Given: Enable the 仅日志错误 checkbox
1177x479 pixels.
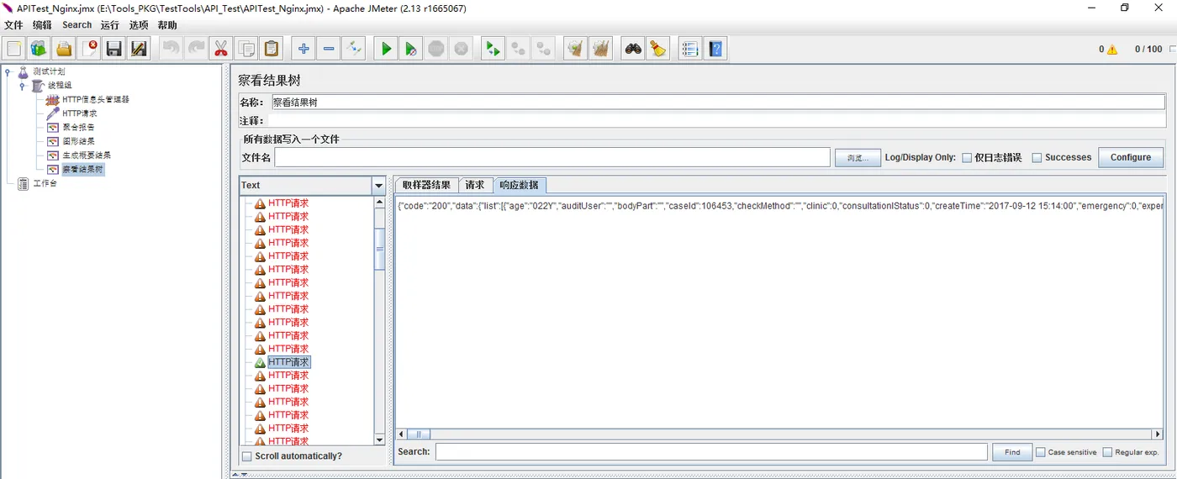Looking at the screenshot, I should coord(967,157).
